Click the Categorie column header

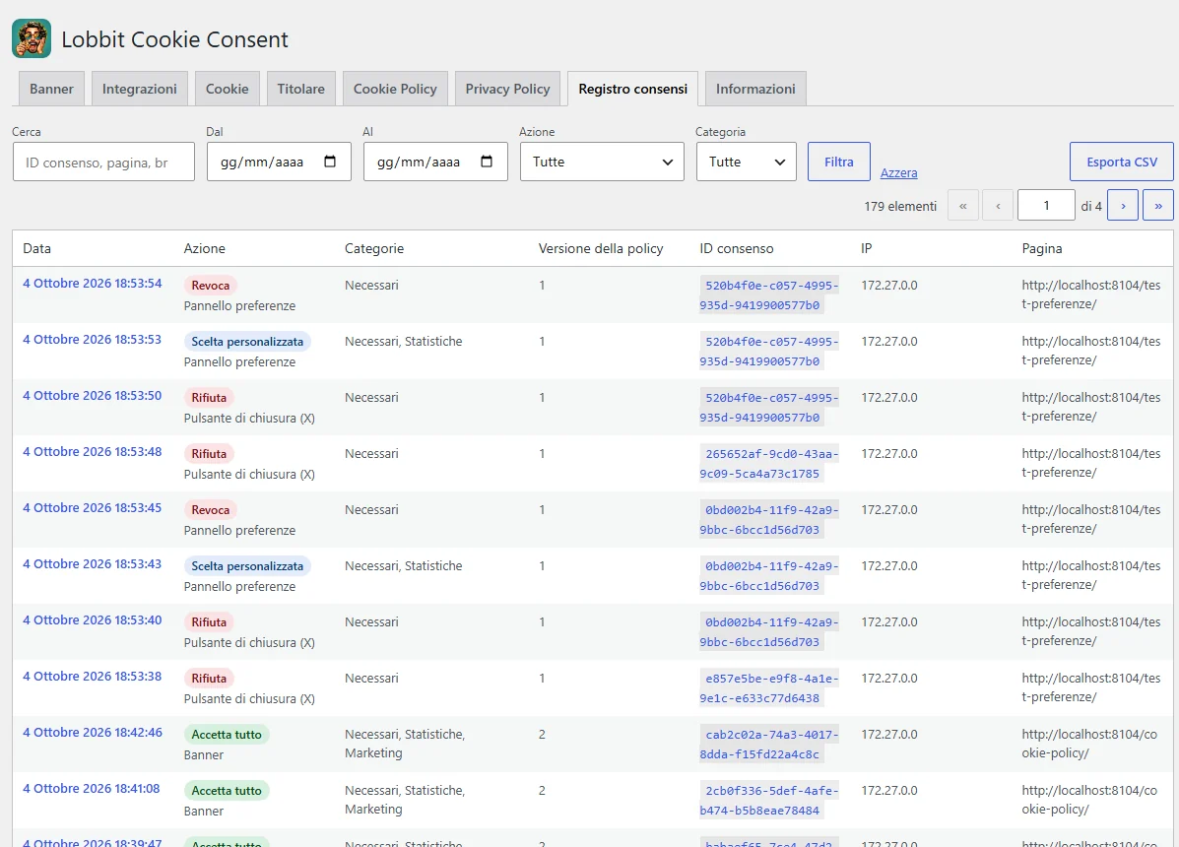374,249
